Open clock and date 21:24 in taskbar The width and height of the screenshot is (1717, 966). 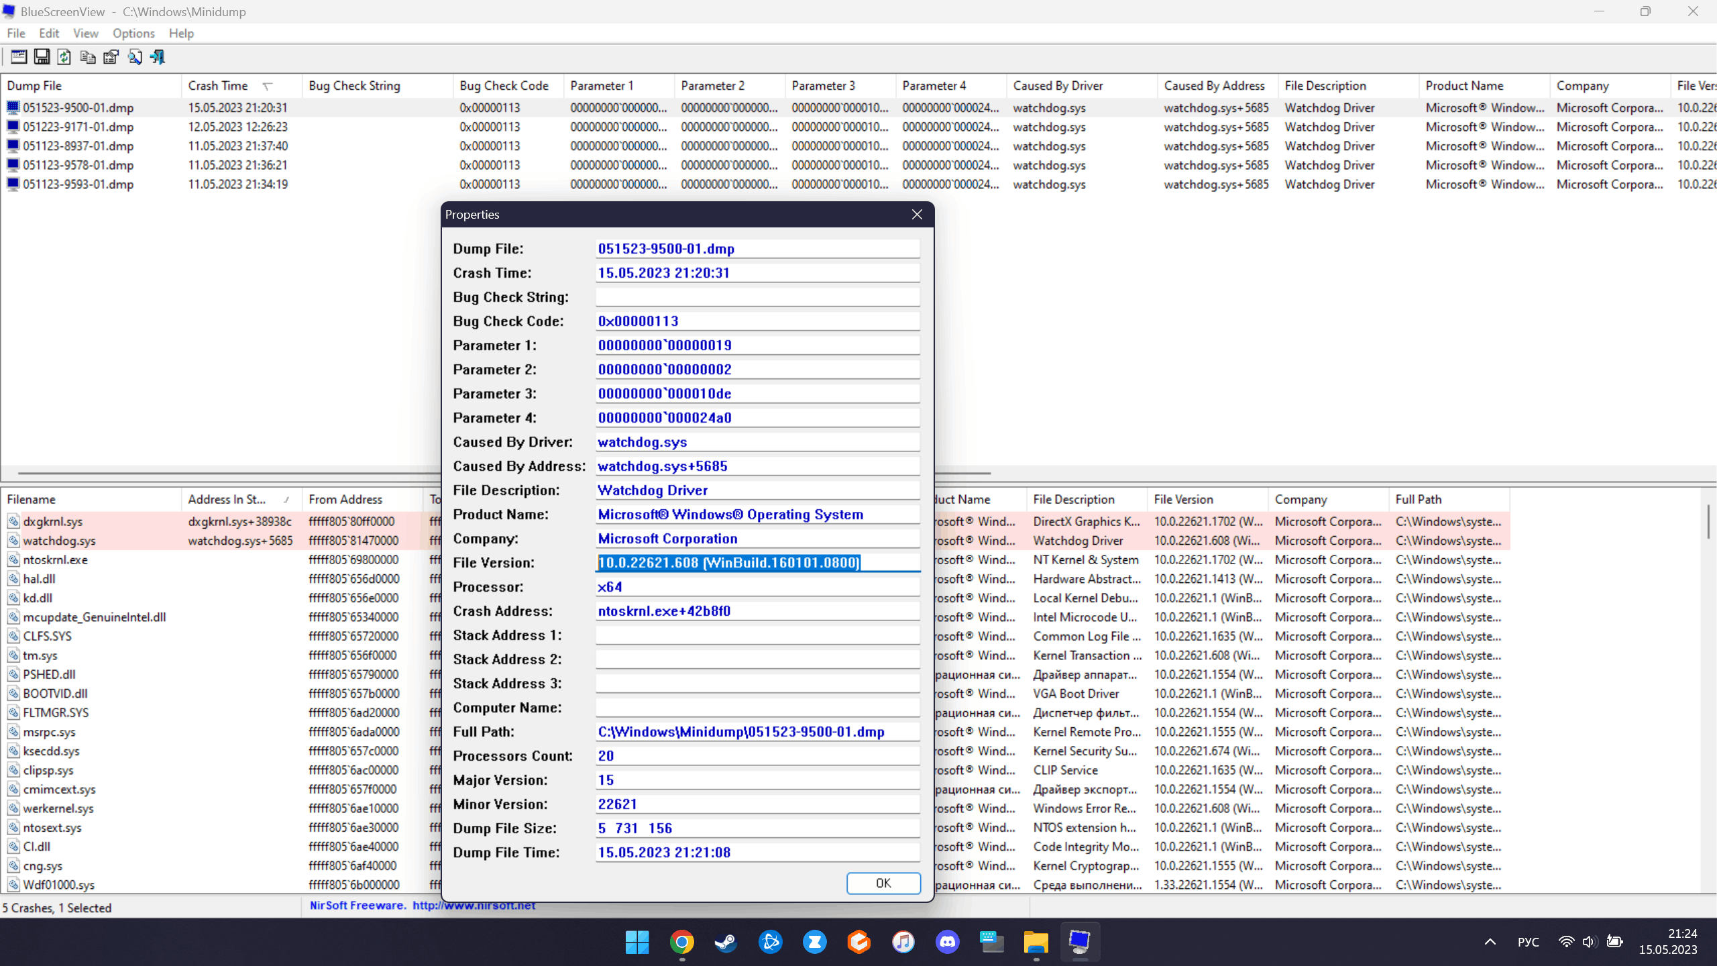1668,942
